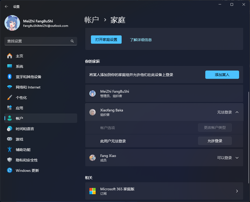
Task: Select the 系统 (System) menu item
Action: (x=19, y=66)
